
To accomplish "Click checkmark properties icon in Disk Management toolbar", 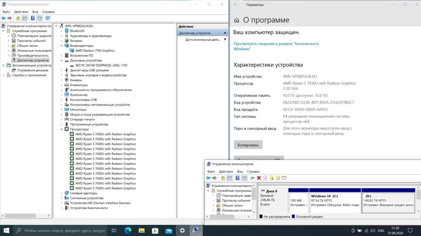I will pyautogui.click(x=265, y=178).
